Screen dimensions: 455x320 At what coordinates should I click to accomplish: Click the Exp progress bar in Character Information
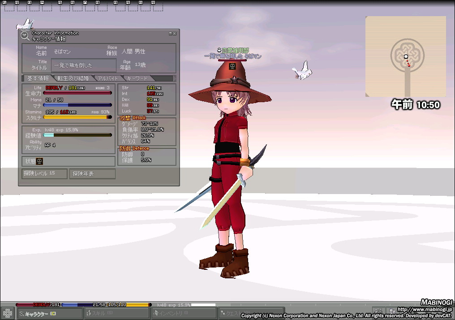pos(77,135)
